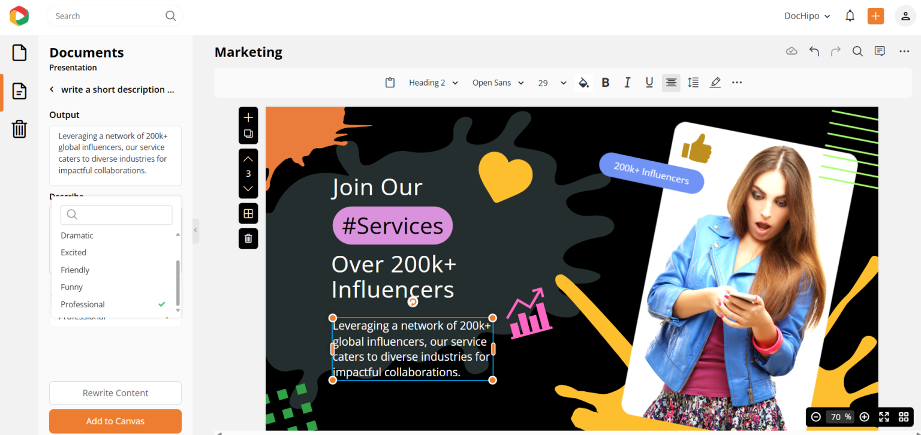Open the comments panel
The image size is (921, 435).
pyautogui.click(x=879, y=51)
